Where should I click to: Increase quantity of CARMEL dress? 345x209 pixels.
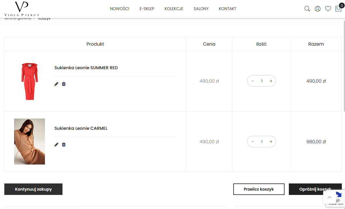tap(271, 142)
